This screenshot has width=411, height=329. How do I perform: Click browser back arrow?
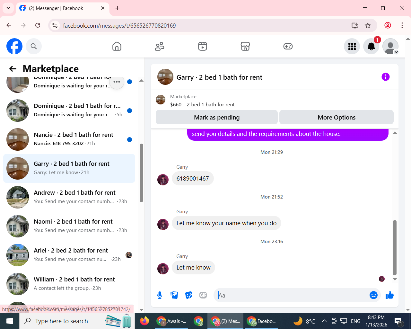[9, 25]
